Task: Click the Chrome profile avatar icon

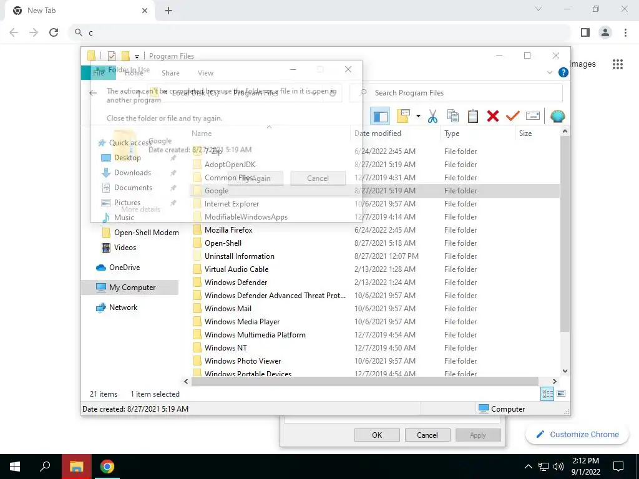Action: pyautogui.click(x=605, y=32)
